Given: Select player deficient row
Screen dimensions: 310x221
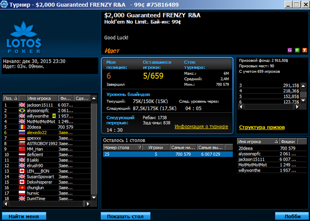Looking at the screenshot, I should (46, 154).
